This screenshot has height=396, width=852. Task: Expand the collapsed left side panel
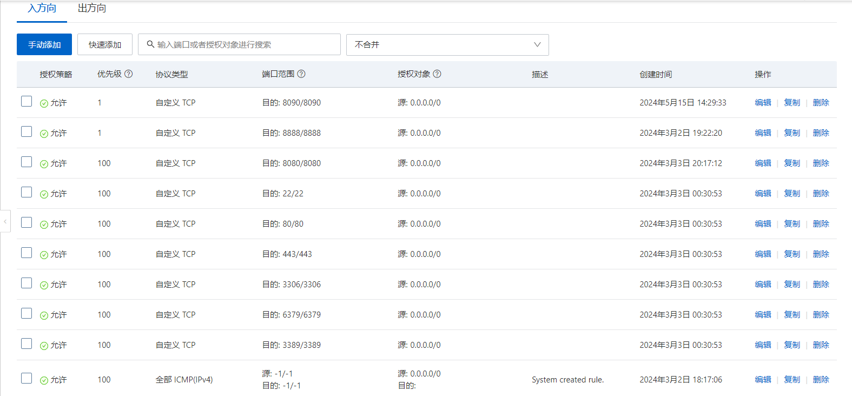coord(5,221)
